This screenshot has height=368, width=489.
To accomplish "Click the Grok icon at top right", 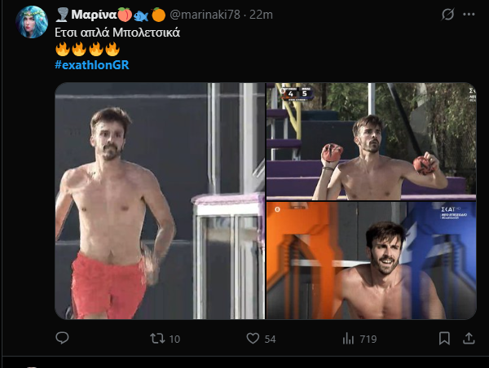I will [447, 15].
